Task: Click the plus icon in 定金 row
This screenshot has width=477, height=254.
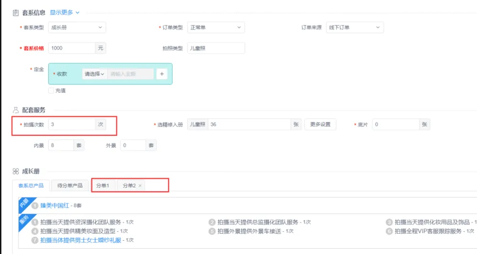Action: tap(162, 74)
